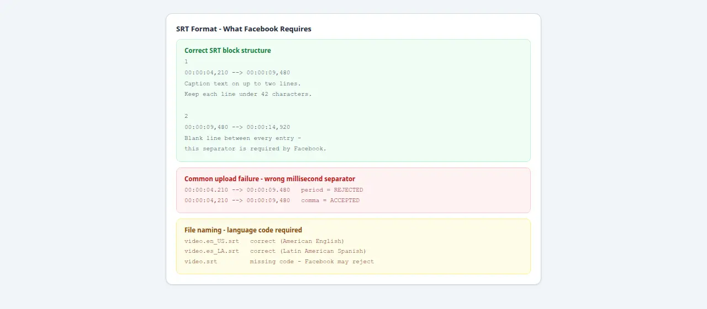
Task: Click entry number 1 in SRT block
Action: pyautogui.click(x=186, y=62)
